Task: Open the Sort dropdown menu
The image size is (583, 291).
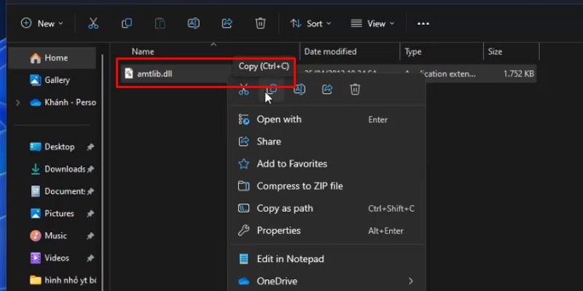Action: coord(310,23)
